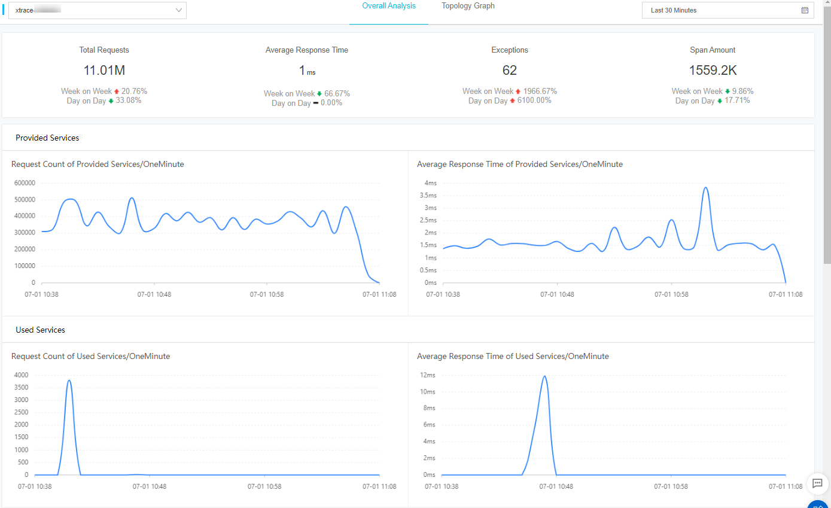
Task: Click the 12ms label on used response time axis
Action: pyautogui.click(x=427, y=375)
